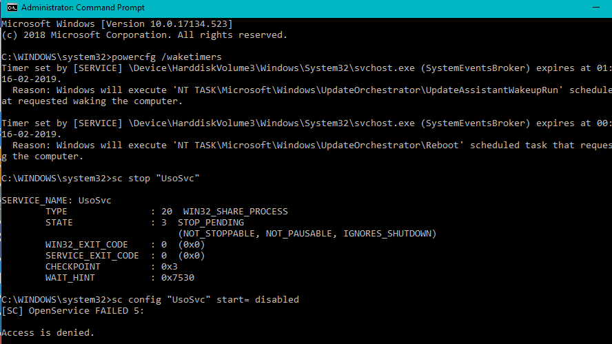
Task: Click the 'Access is denied.' message
Action: 48,333
